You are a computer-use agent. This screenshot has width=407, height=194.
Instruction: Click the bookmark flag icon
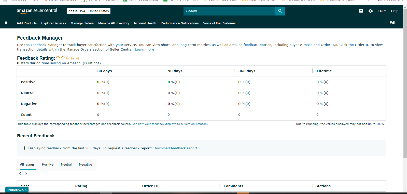point(6,23)
